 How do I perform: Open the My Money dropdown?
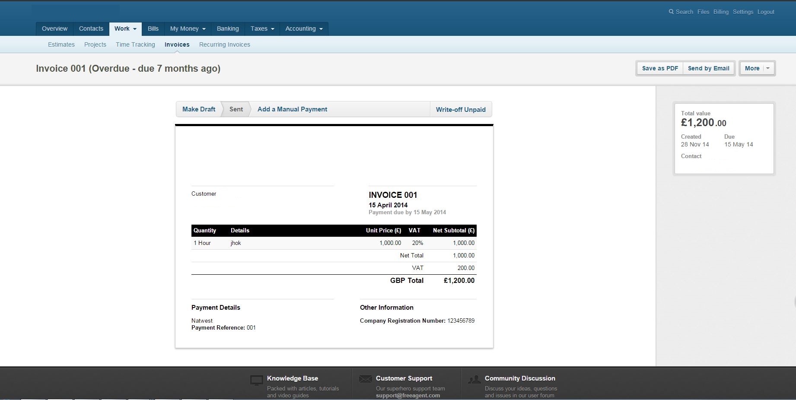(188, 29)
